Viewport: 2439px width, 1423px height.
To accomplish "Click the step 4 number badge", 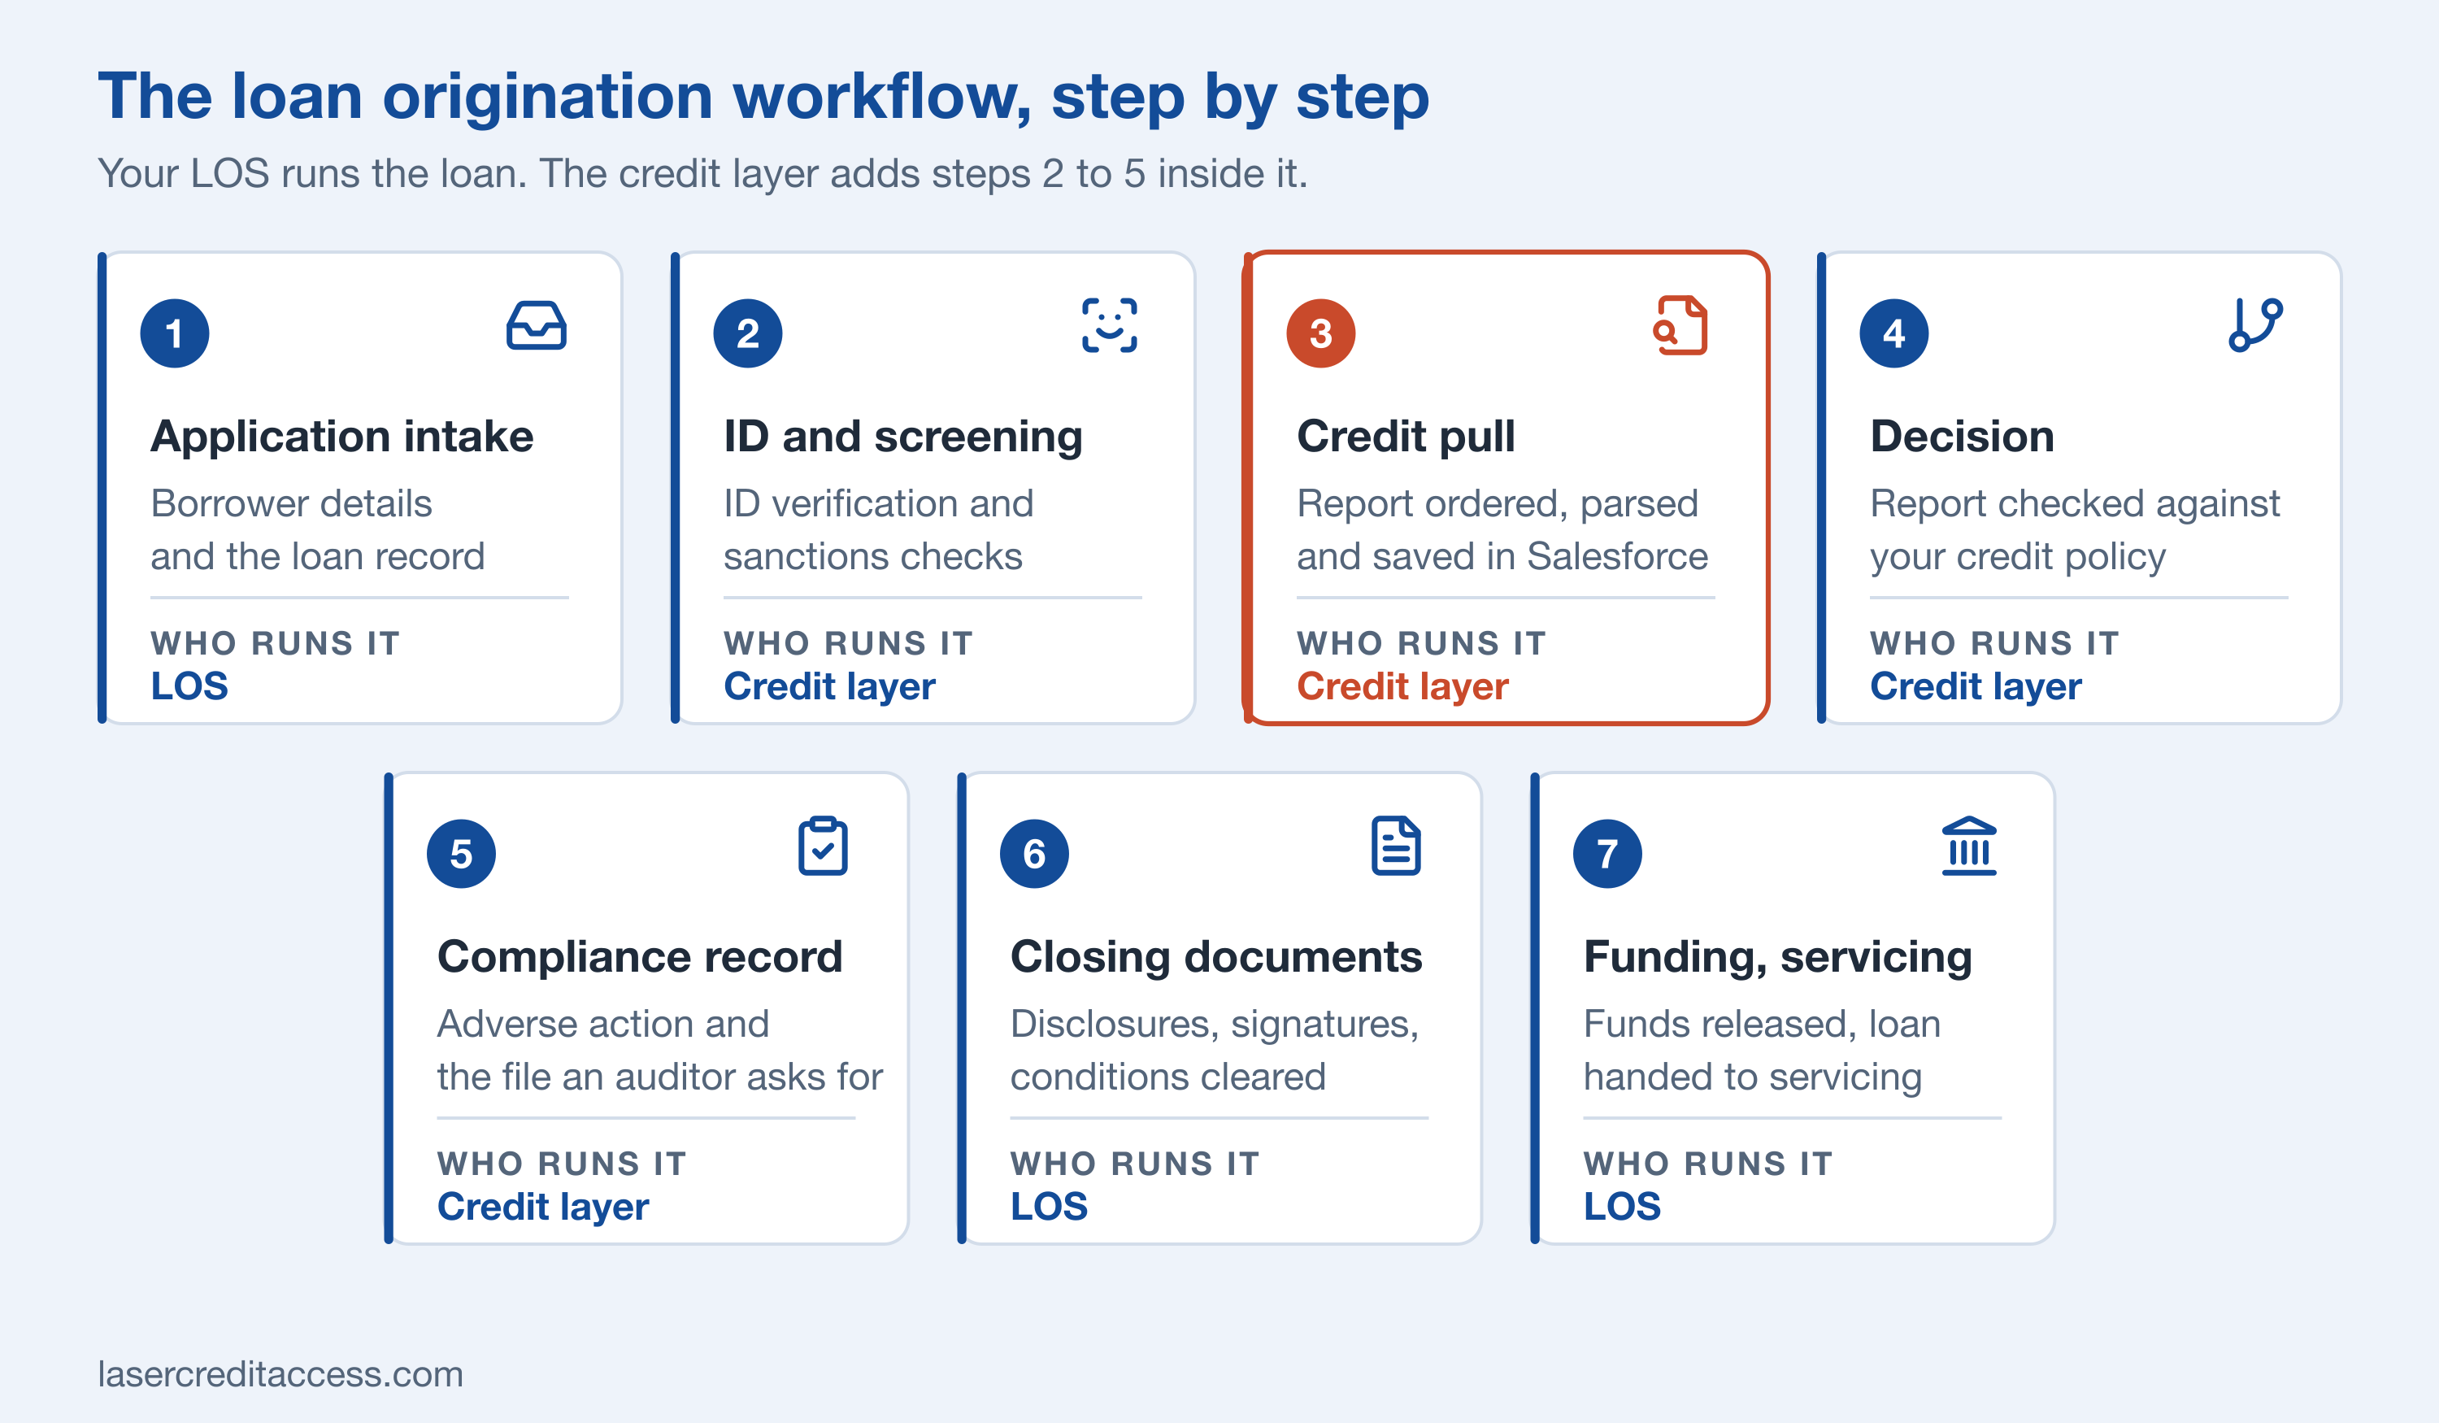I will pyautogui.click(x=1893, y=333).
